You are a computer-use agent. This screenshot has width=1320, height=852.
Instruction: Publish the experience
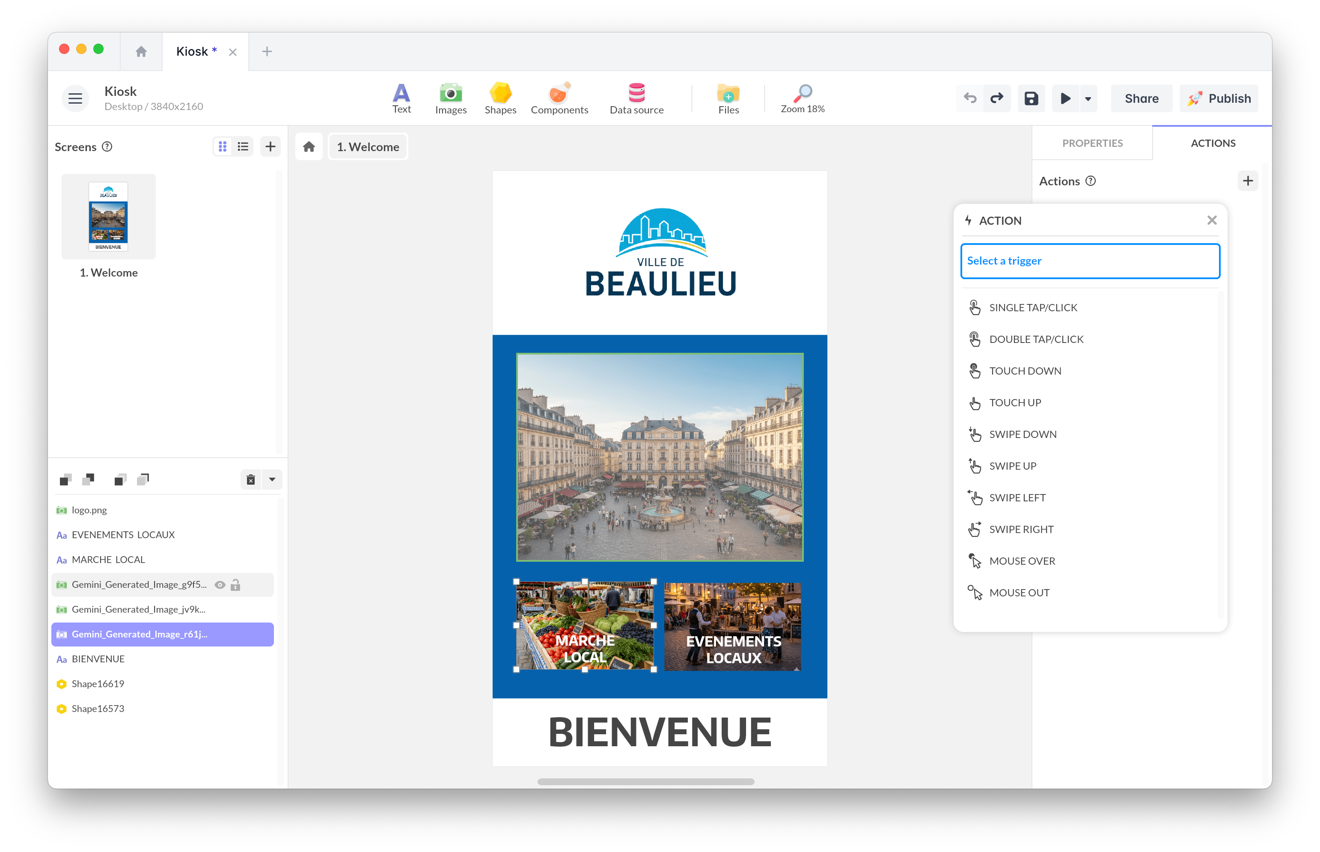tap(1219, 98)
